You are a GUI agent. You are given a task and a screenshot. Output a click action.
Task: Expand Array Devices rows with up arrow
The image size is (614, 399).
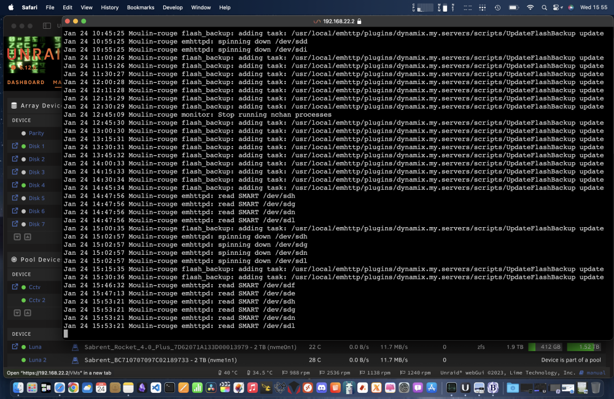pyautogui.click(x=28, y=236)
